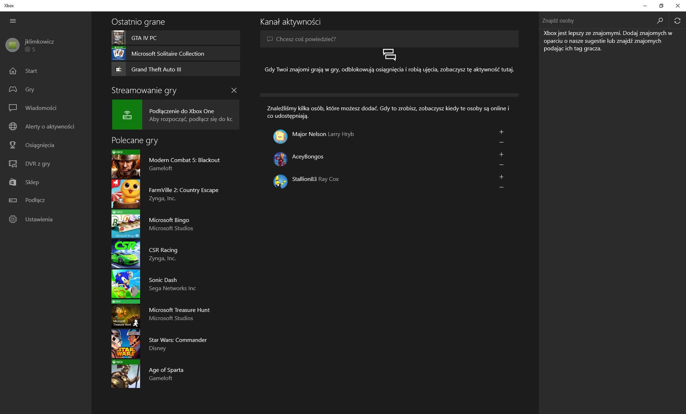The height and width of the screenshot is (414, 686).
Task: Click the search magnifier icon in friends panel
Action: click(x=660, y=21)
